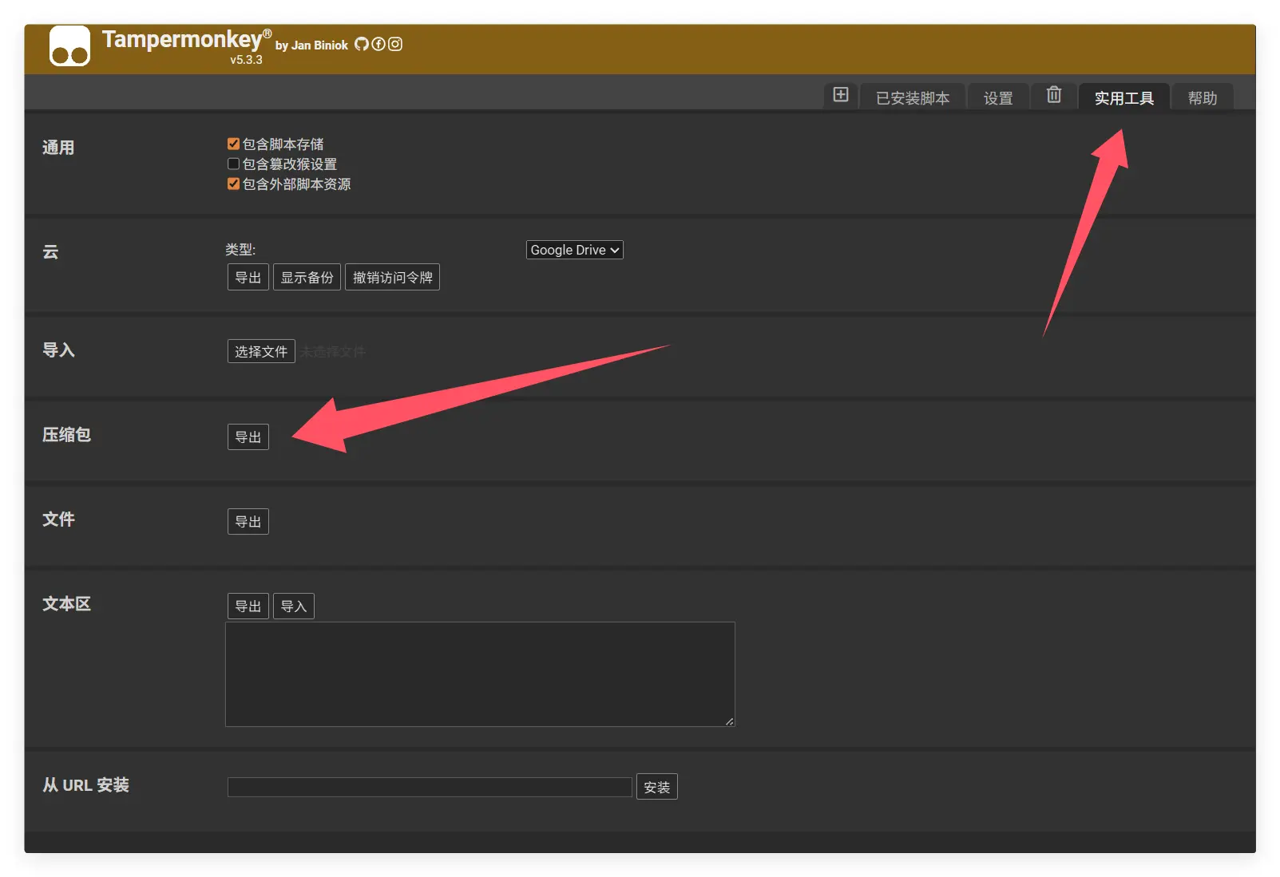The image size is (1280, 877).
Task: Enable 包含篡改猴设置 checkbox
Action: pos(233,164)
